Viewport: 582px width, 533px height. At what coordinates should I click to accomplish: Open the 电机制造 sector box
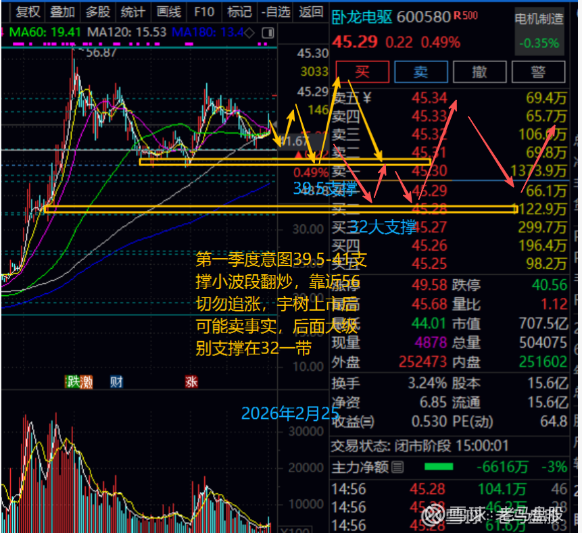coord(539,32)
